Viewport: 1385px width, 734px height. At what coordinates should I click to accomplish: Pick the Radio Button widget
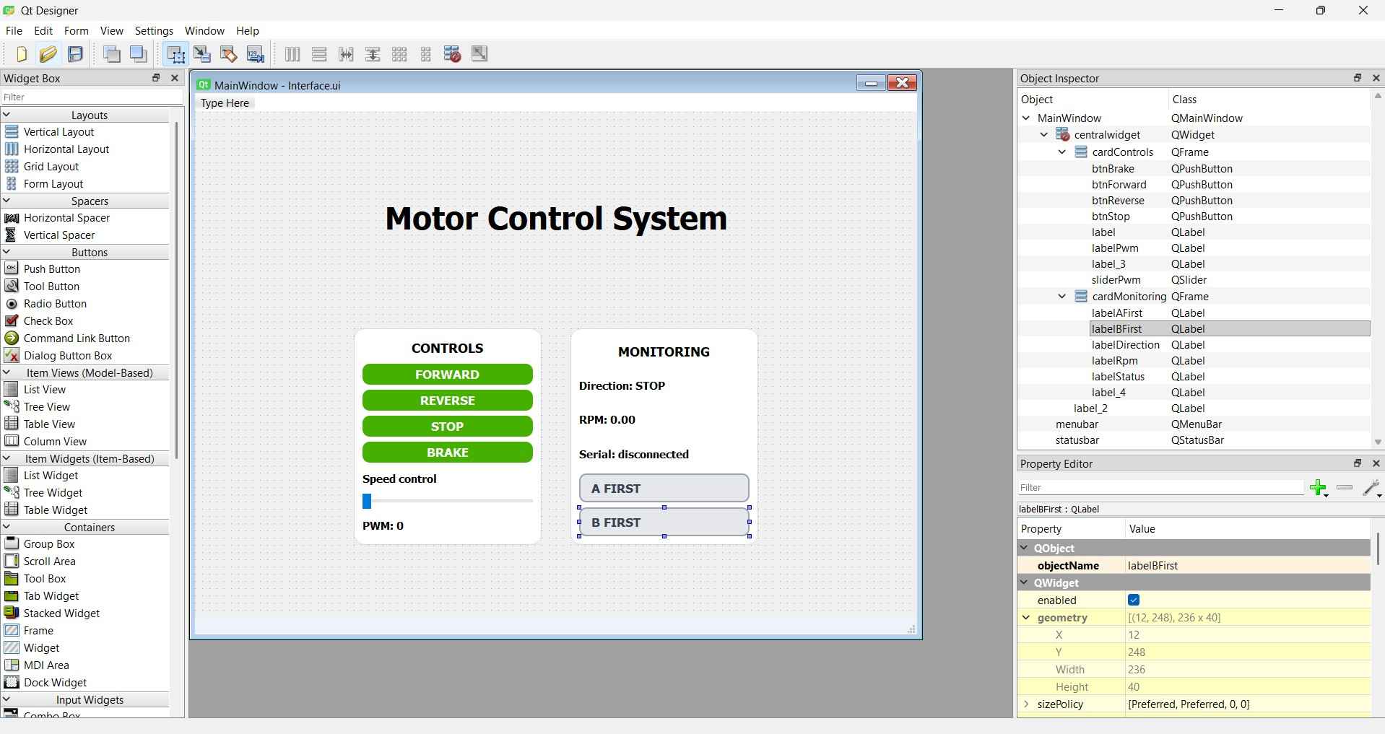pos(55,304)
